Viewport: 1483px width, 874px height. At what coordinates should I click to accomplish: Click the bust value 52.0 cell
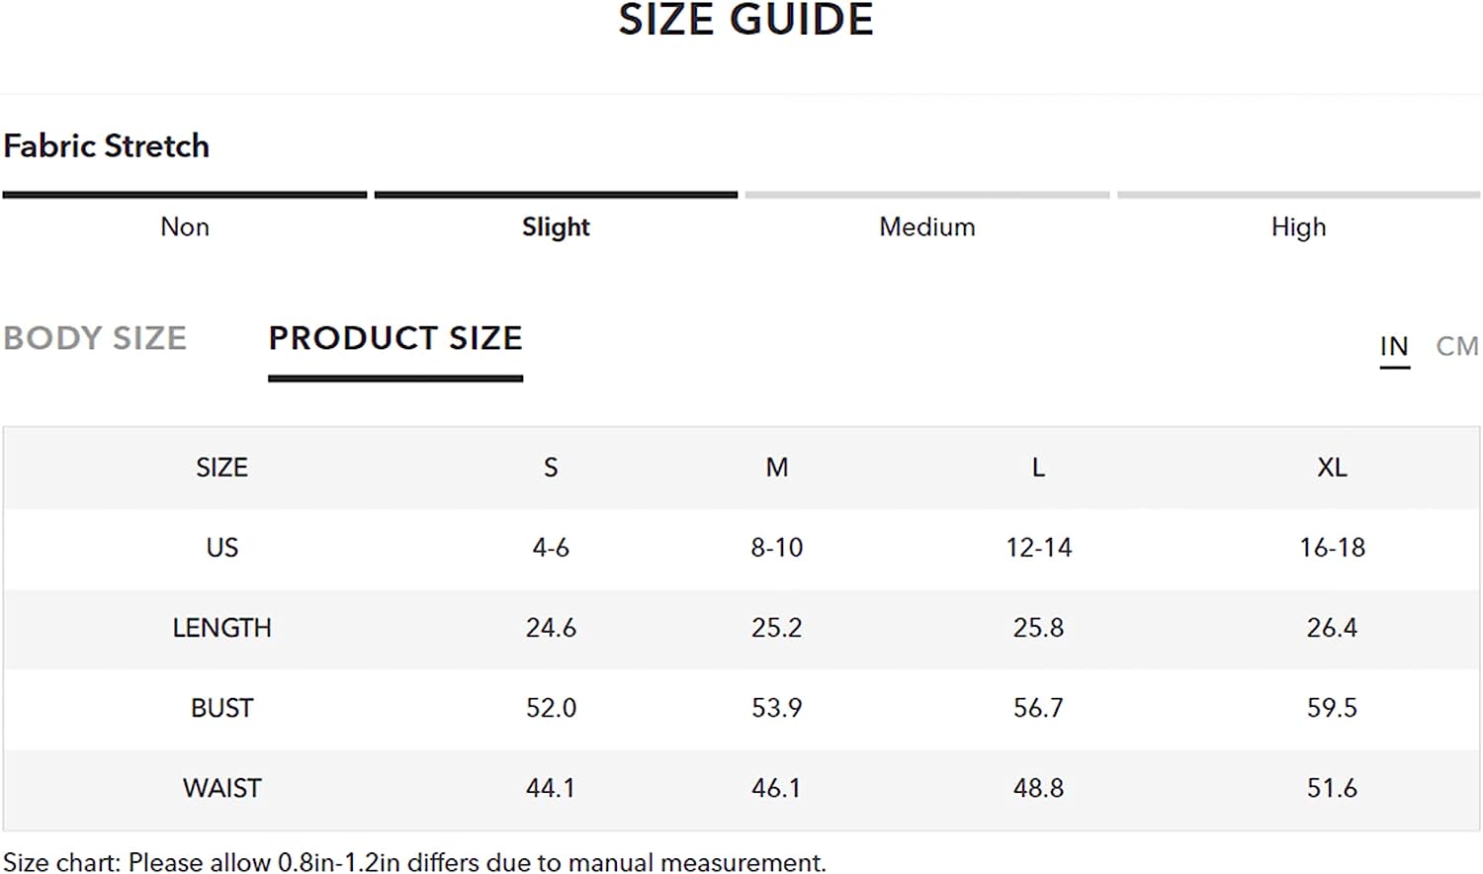pos(551,708)
